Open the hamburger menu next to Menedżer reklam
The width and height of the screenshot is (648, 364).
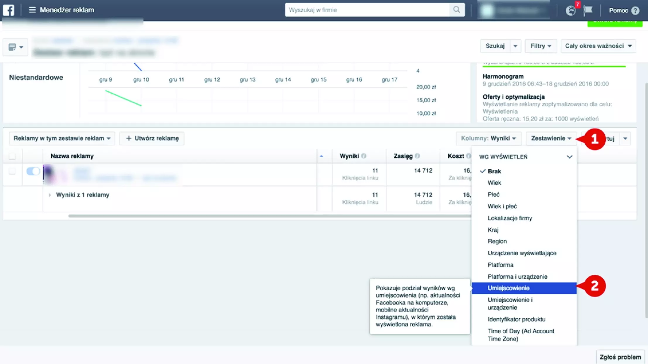[32, 10]
